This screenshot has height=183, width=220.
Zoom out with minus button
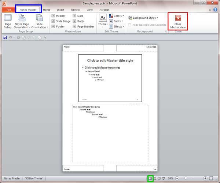pyautogui.click(x=177, y=178)
